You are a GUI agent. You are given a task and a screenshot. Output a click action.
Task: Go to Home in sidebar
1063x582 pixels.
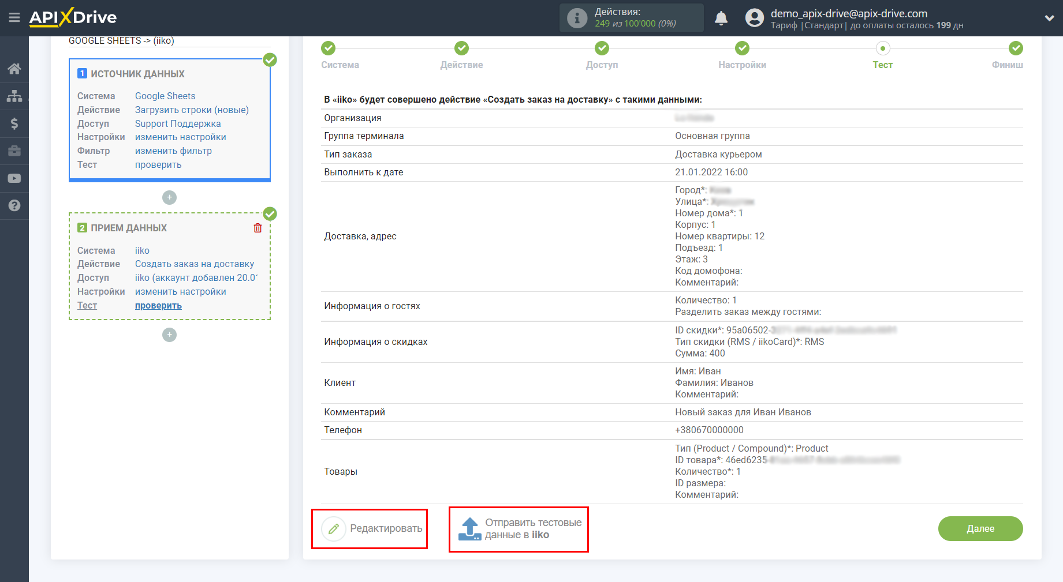pos(14,69)
